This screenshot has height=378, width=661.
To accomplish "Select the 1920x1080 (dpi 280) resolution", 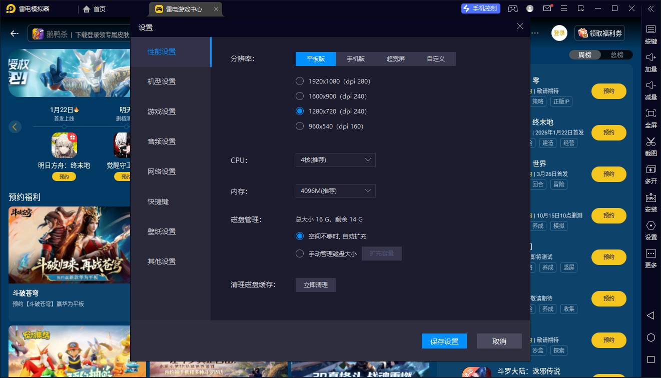I will [x=300, y=81].
